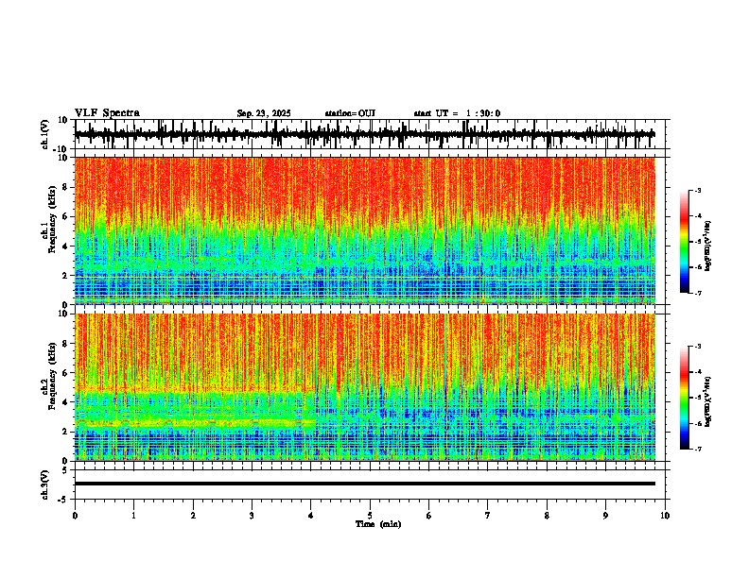Click time-axis tick label "1"
The image size is (749, 578).
coord(134,516)
